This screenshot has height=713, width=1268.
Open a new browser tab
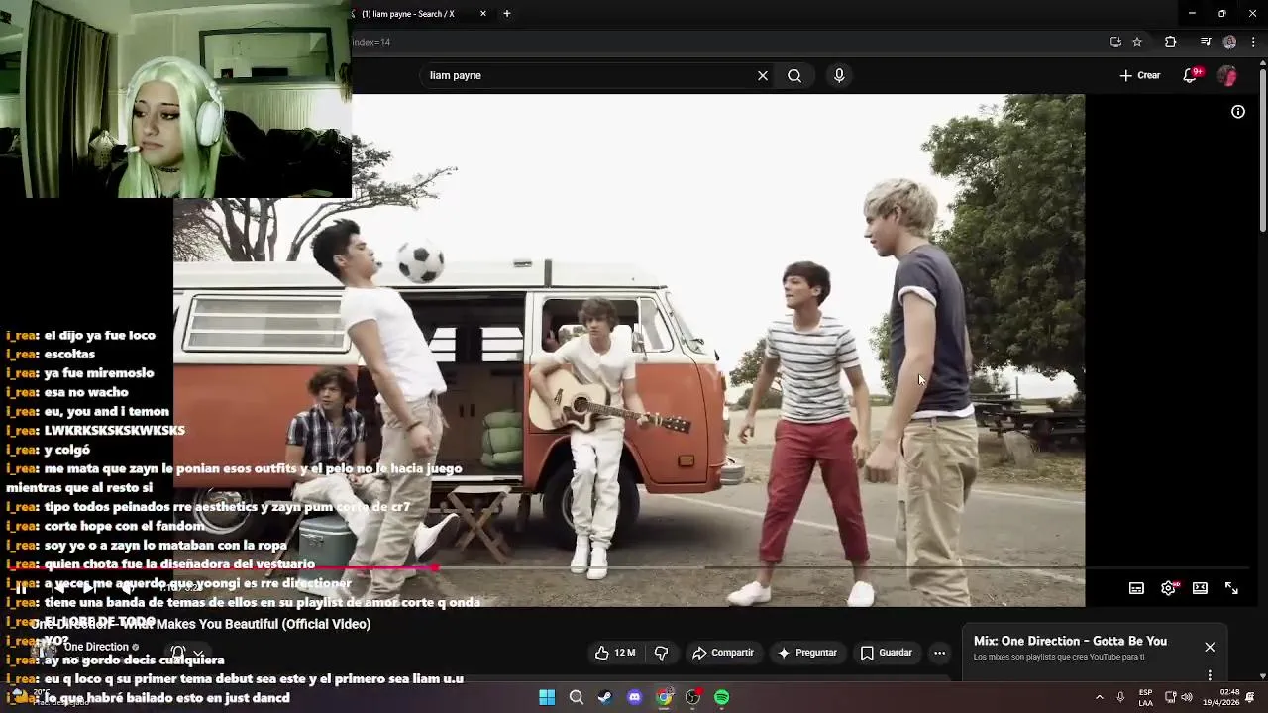point(507,14)
